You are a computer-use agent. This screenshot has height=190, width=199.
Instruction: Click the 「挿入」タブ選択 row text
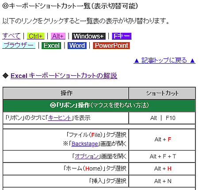pos(108,181)
